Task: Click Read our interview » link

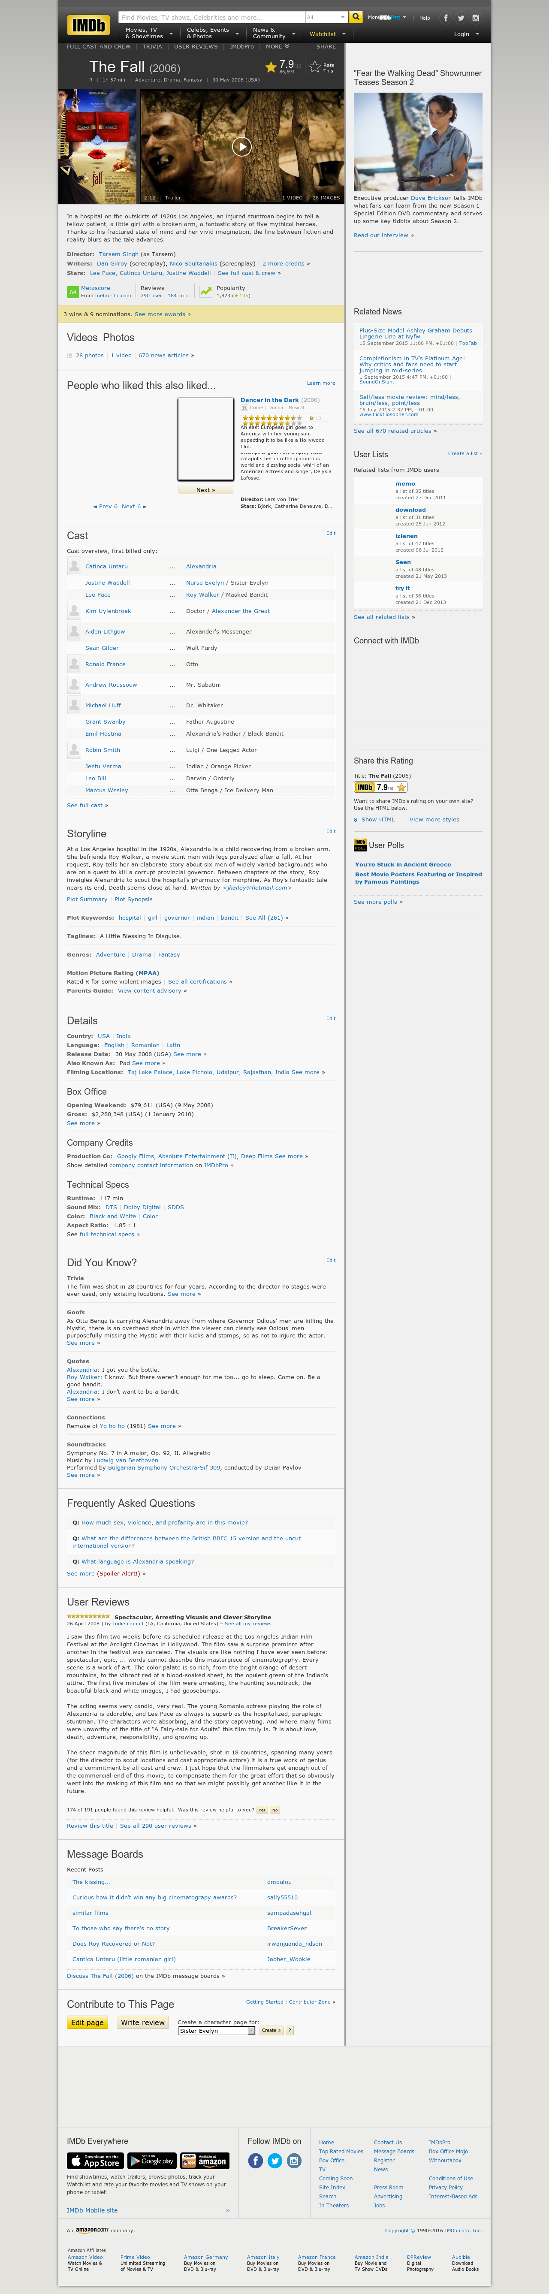Action: [383, 235]
